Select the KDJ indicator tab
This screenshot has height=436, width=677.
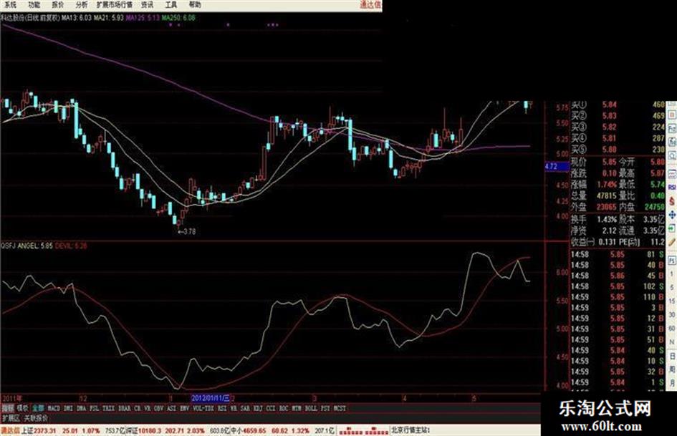[x=258, y=408]
